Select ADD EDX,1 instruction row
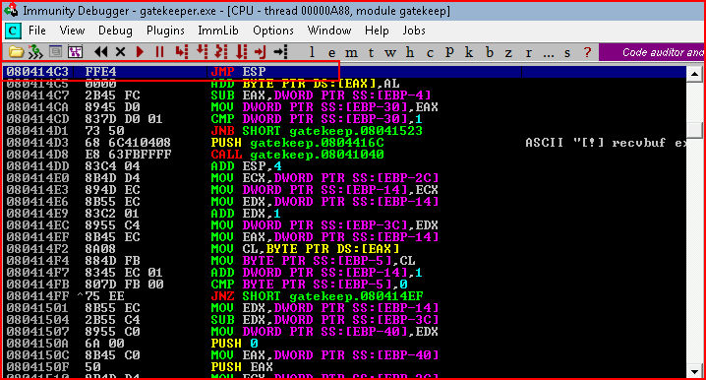706x380 pixels. (x=344, y=214)
